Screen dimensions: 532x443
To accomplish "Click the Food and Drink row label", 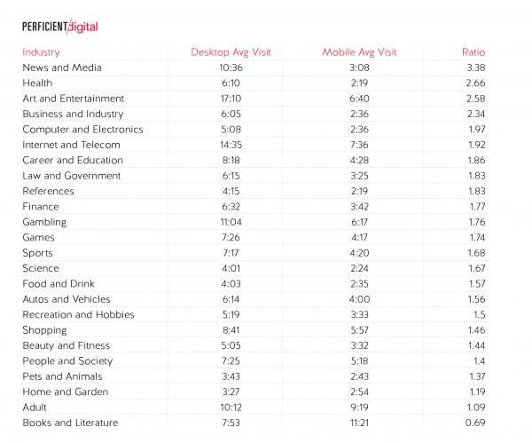I will [x=58, y=284].
